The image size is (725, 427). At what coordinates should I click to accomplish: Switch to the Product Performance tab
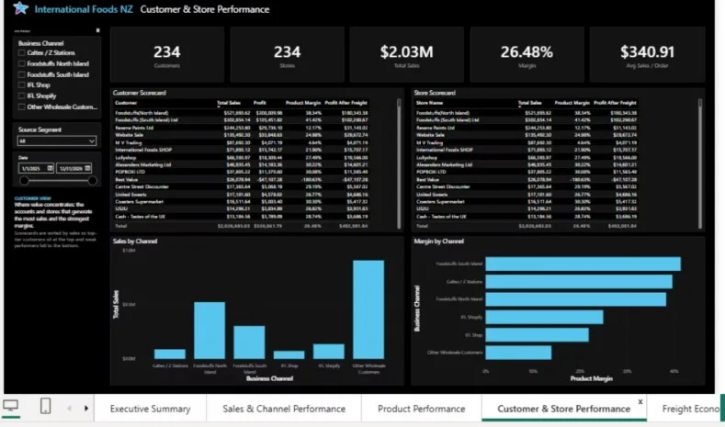pyautogui.click(x=421, y=409)
